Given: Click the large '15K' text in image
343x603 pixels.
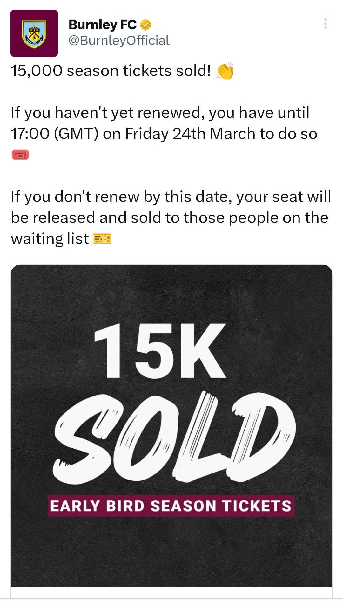Looking at the screenshot, I should (x=160, y=351).
